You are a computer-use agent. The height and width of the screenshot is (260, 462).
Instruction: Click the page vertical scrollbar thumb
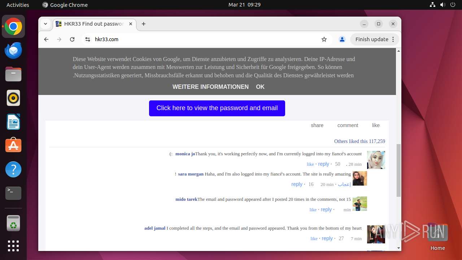tap(398, 170)
